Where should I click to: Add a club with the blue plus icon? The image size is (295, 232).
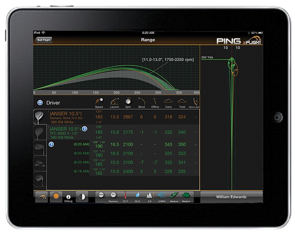(x=40, y=103)
